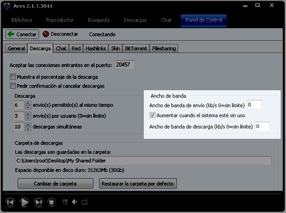Open BitTorrent settings tab

[x=136, y=49]
